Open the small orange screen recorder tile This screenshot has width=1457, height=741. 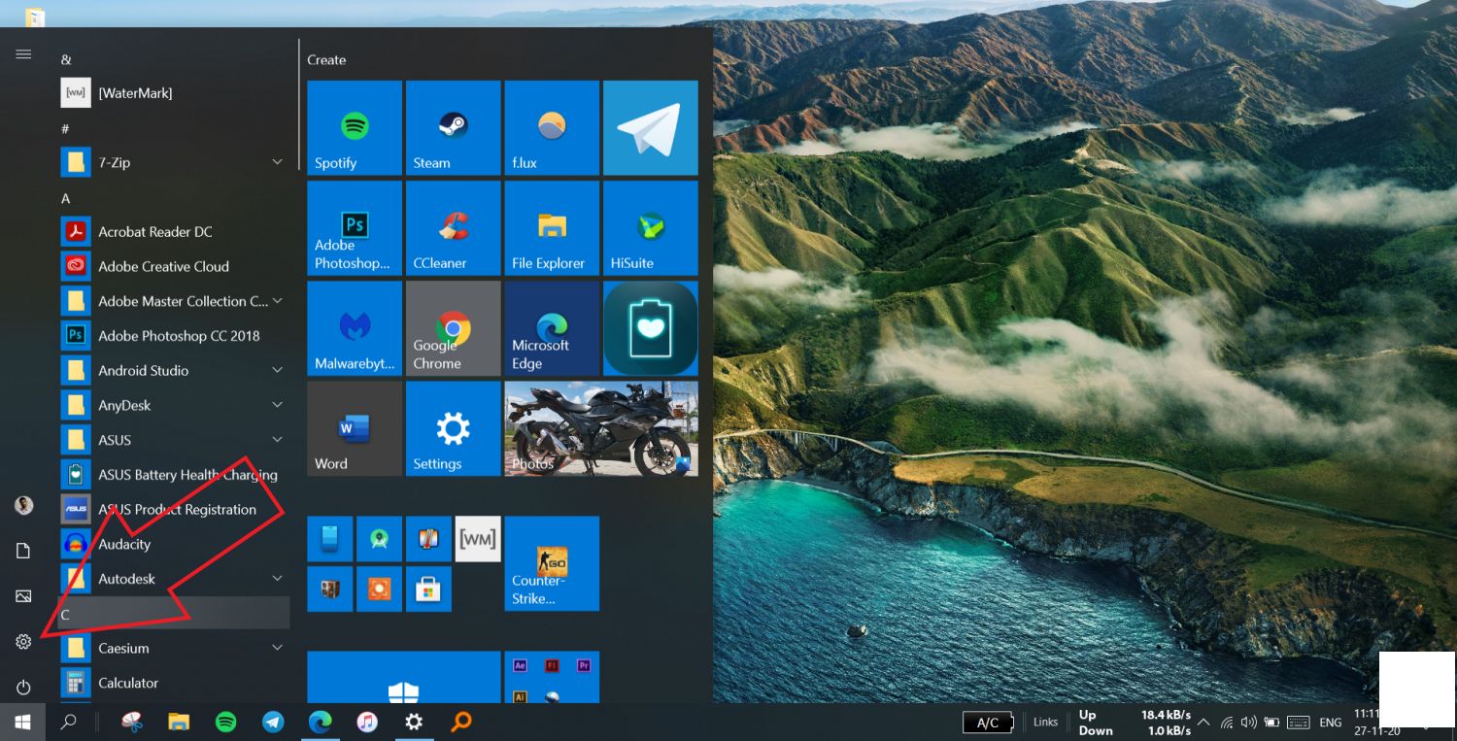379,589
